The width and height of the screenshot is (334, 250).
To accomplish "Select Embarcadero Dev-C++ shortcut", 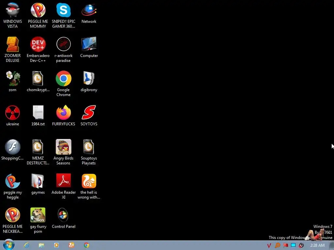I will [38, 49].
